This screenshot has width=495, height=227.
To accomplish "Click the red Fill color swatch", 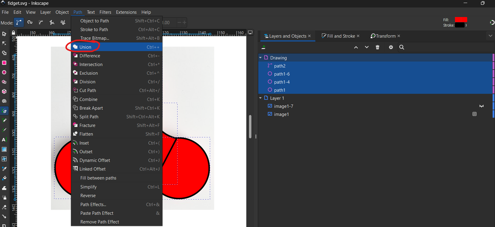I will click(x=461, y=20).
